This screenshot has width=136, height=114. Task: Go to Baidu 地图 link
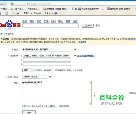75,21
